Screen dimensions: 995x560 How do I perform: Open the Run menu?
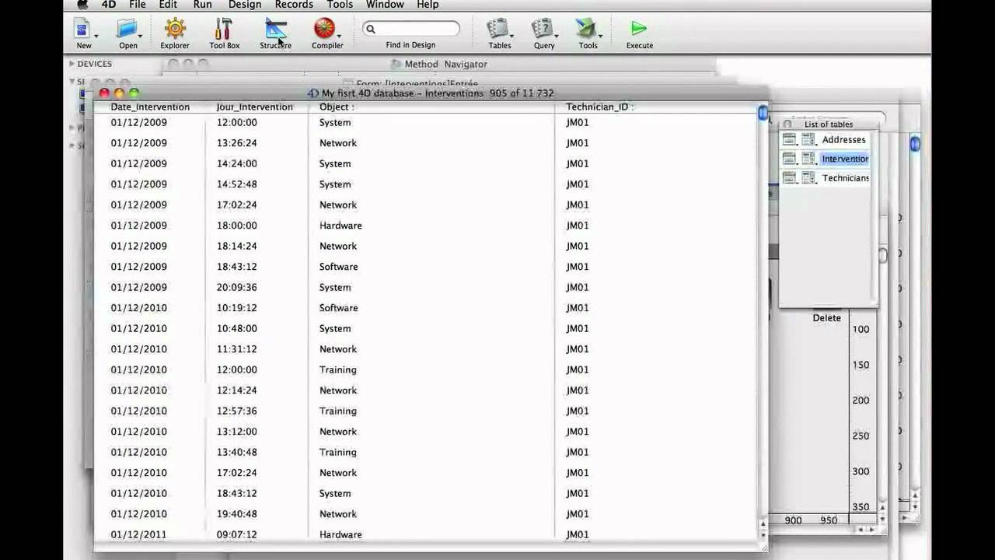click(x=202, y=5)
